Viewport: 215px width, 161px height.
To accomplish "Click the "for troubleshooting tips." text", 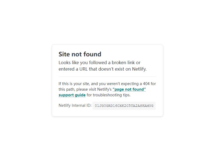I will [x=109, y=95].
